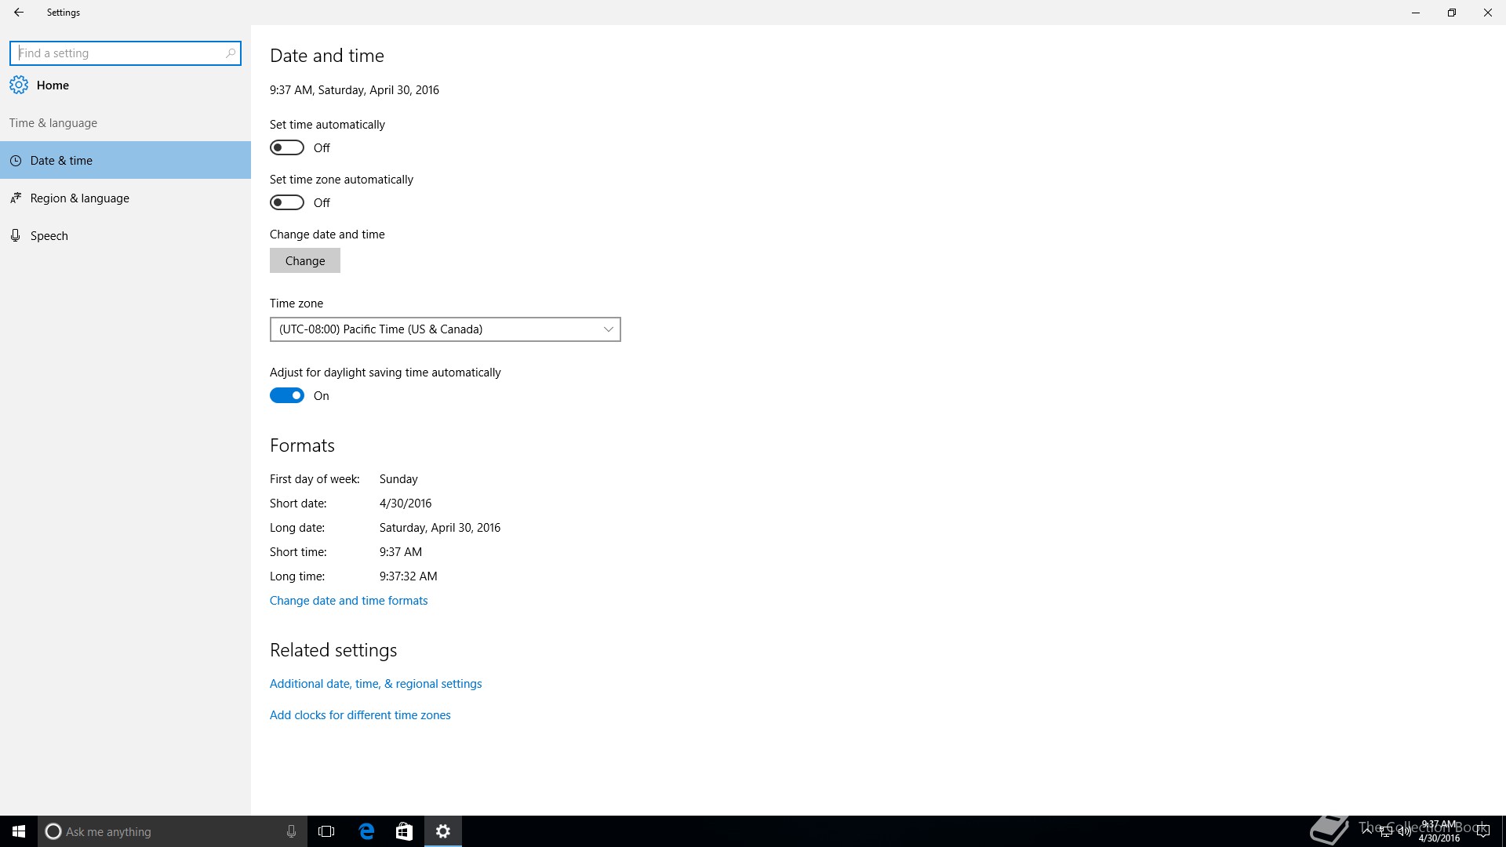The image size is (1506, 847).
Task: Open the Store app from taskbar
Action: (404, 831)
